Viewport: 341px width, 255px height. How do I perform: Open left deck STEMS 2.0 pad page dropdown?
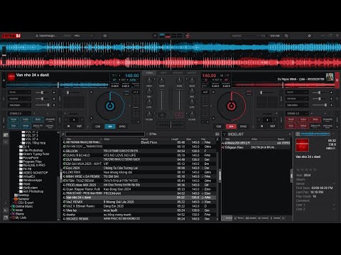pos(19,113)
